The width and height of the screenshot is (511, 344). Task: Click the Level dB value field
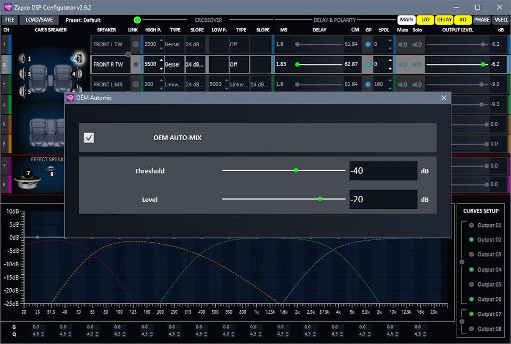pyautogui.click(x=383, y=200)
